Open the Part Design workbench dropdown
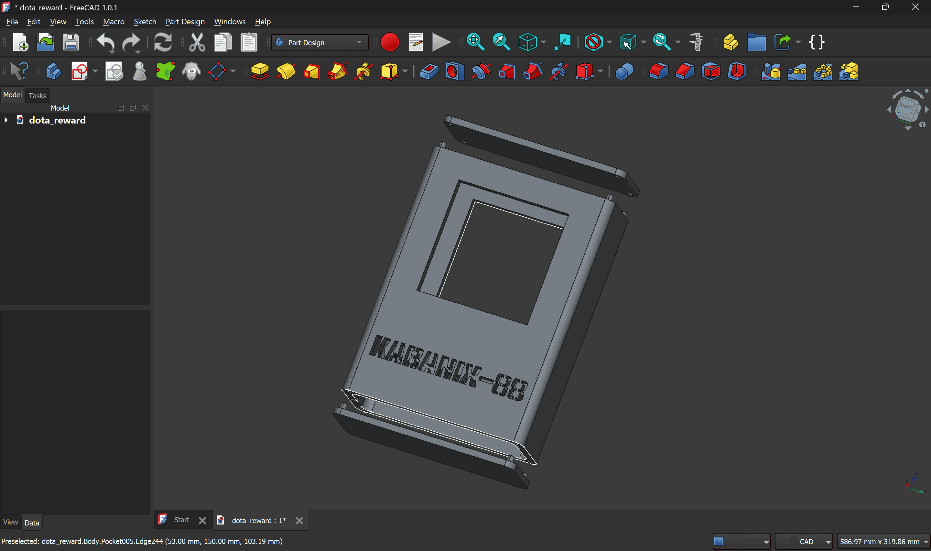This screenshot has width=931, height=551. [319, 42]
